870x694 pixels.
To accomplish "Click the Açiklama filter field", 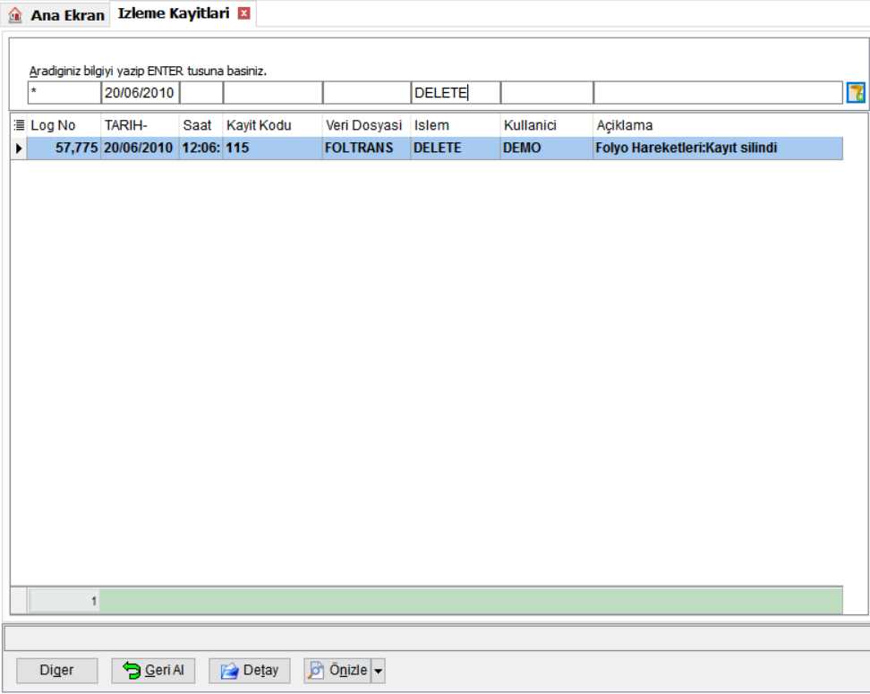I will (718, 93).
